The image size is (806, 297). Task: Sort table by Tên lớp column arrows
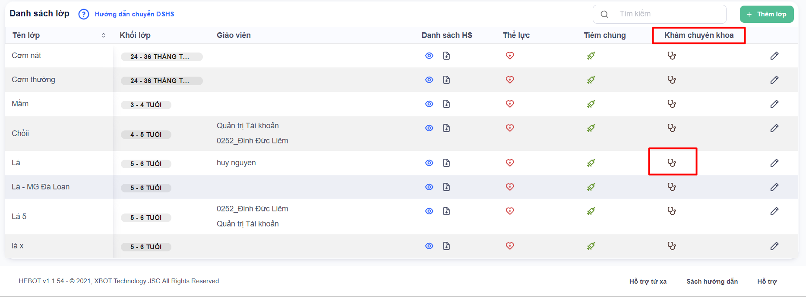coord(104,35)
